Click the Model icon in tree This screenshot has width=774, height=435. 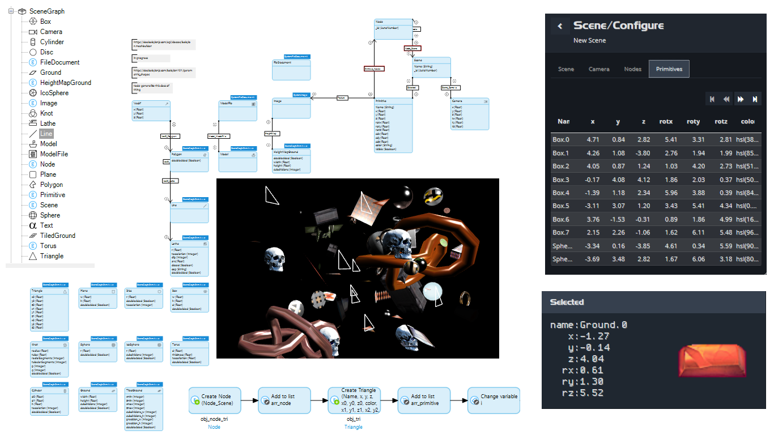pos(33,144)
